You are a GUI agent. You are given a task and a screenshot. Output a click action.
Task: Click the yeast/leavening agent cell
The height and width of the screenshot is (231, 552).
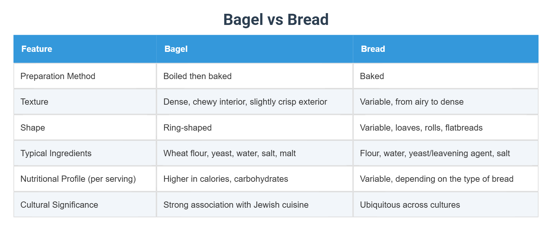pos(435,153)
